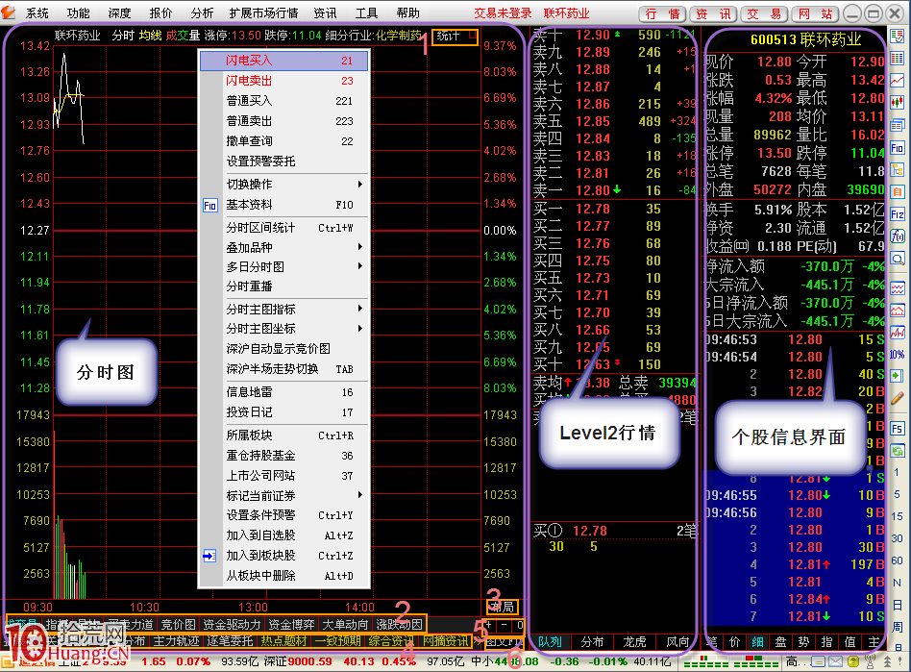
Task: Click 普通买入 menu entry
Action: pos(283,101)
